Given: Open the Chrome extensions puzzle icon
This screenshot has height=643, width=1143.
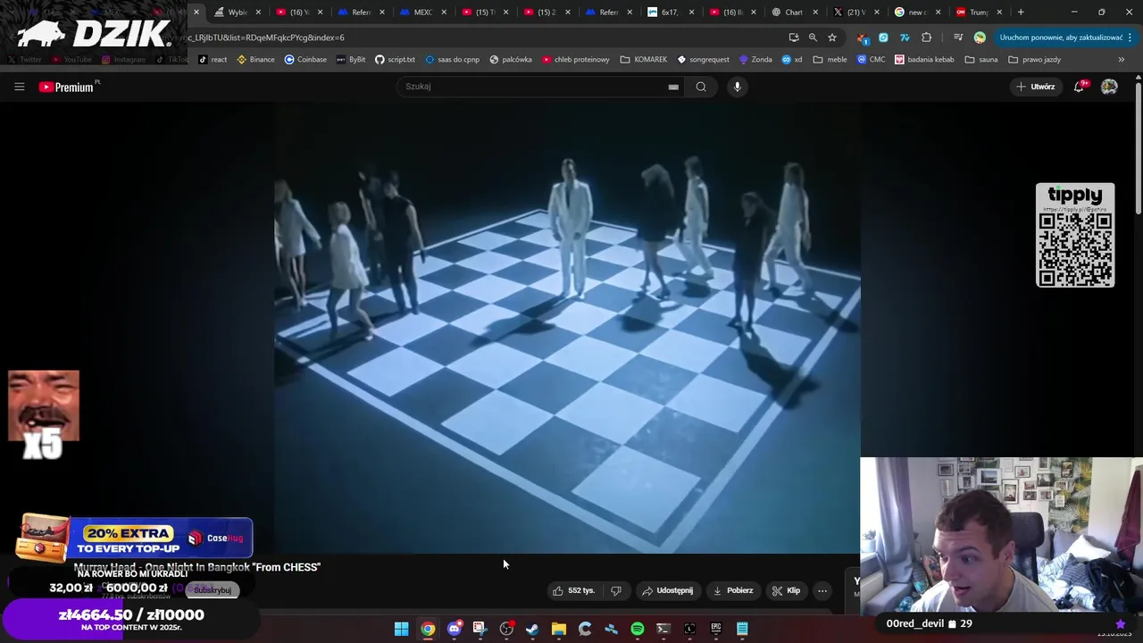Looking at the screenshot, I should [x=926, y=38].
